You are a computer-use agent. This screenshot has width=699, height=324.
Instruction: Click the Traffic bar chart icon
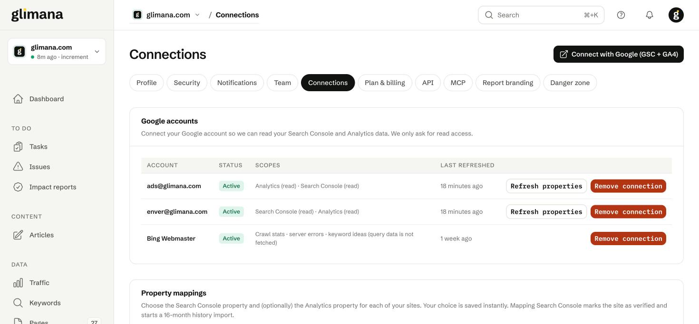pos(18,283)
